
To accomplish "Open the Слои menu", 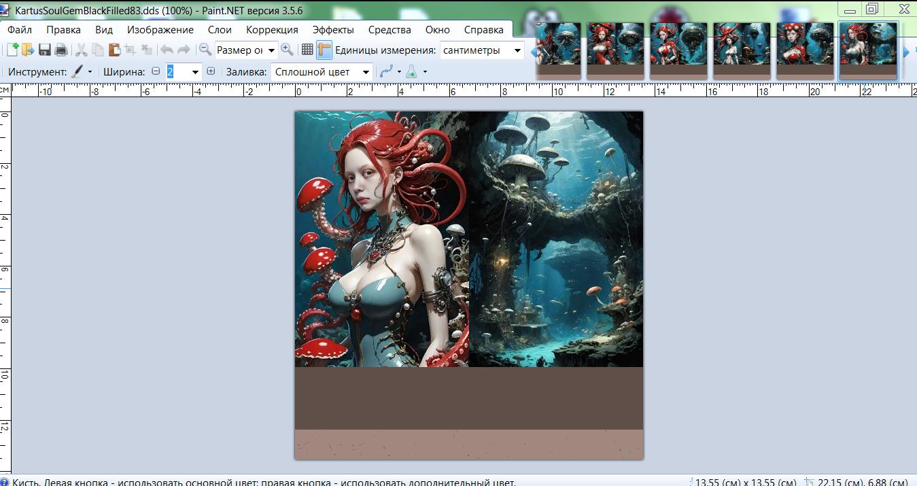I will click(220, 29).
